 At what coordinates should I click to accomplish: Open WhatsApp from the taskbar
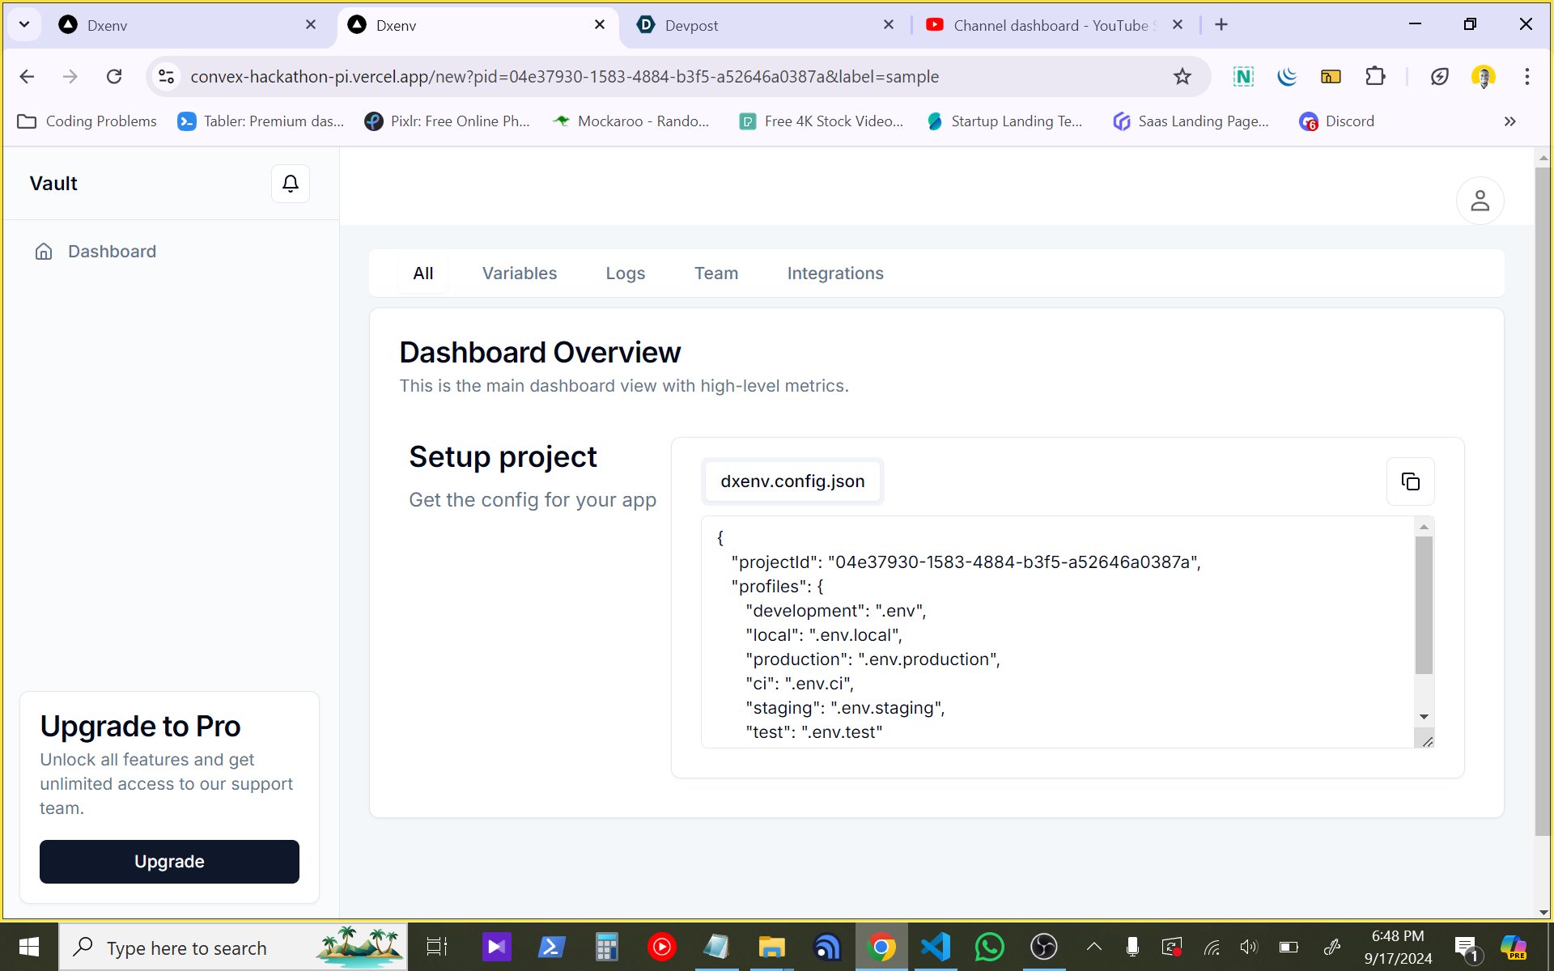point(989,947)
